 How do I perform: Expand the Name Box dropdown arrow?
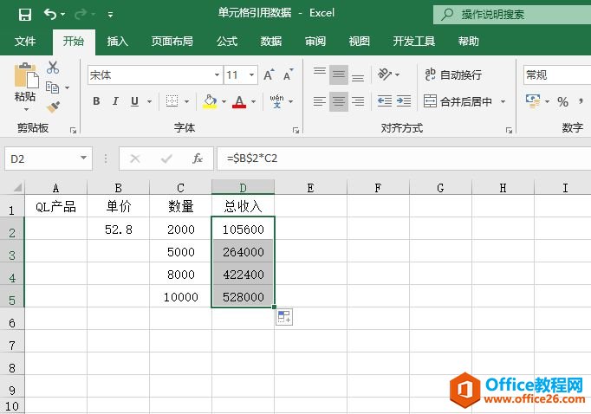point(84,158)
